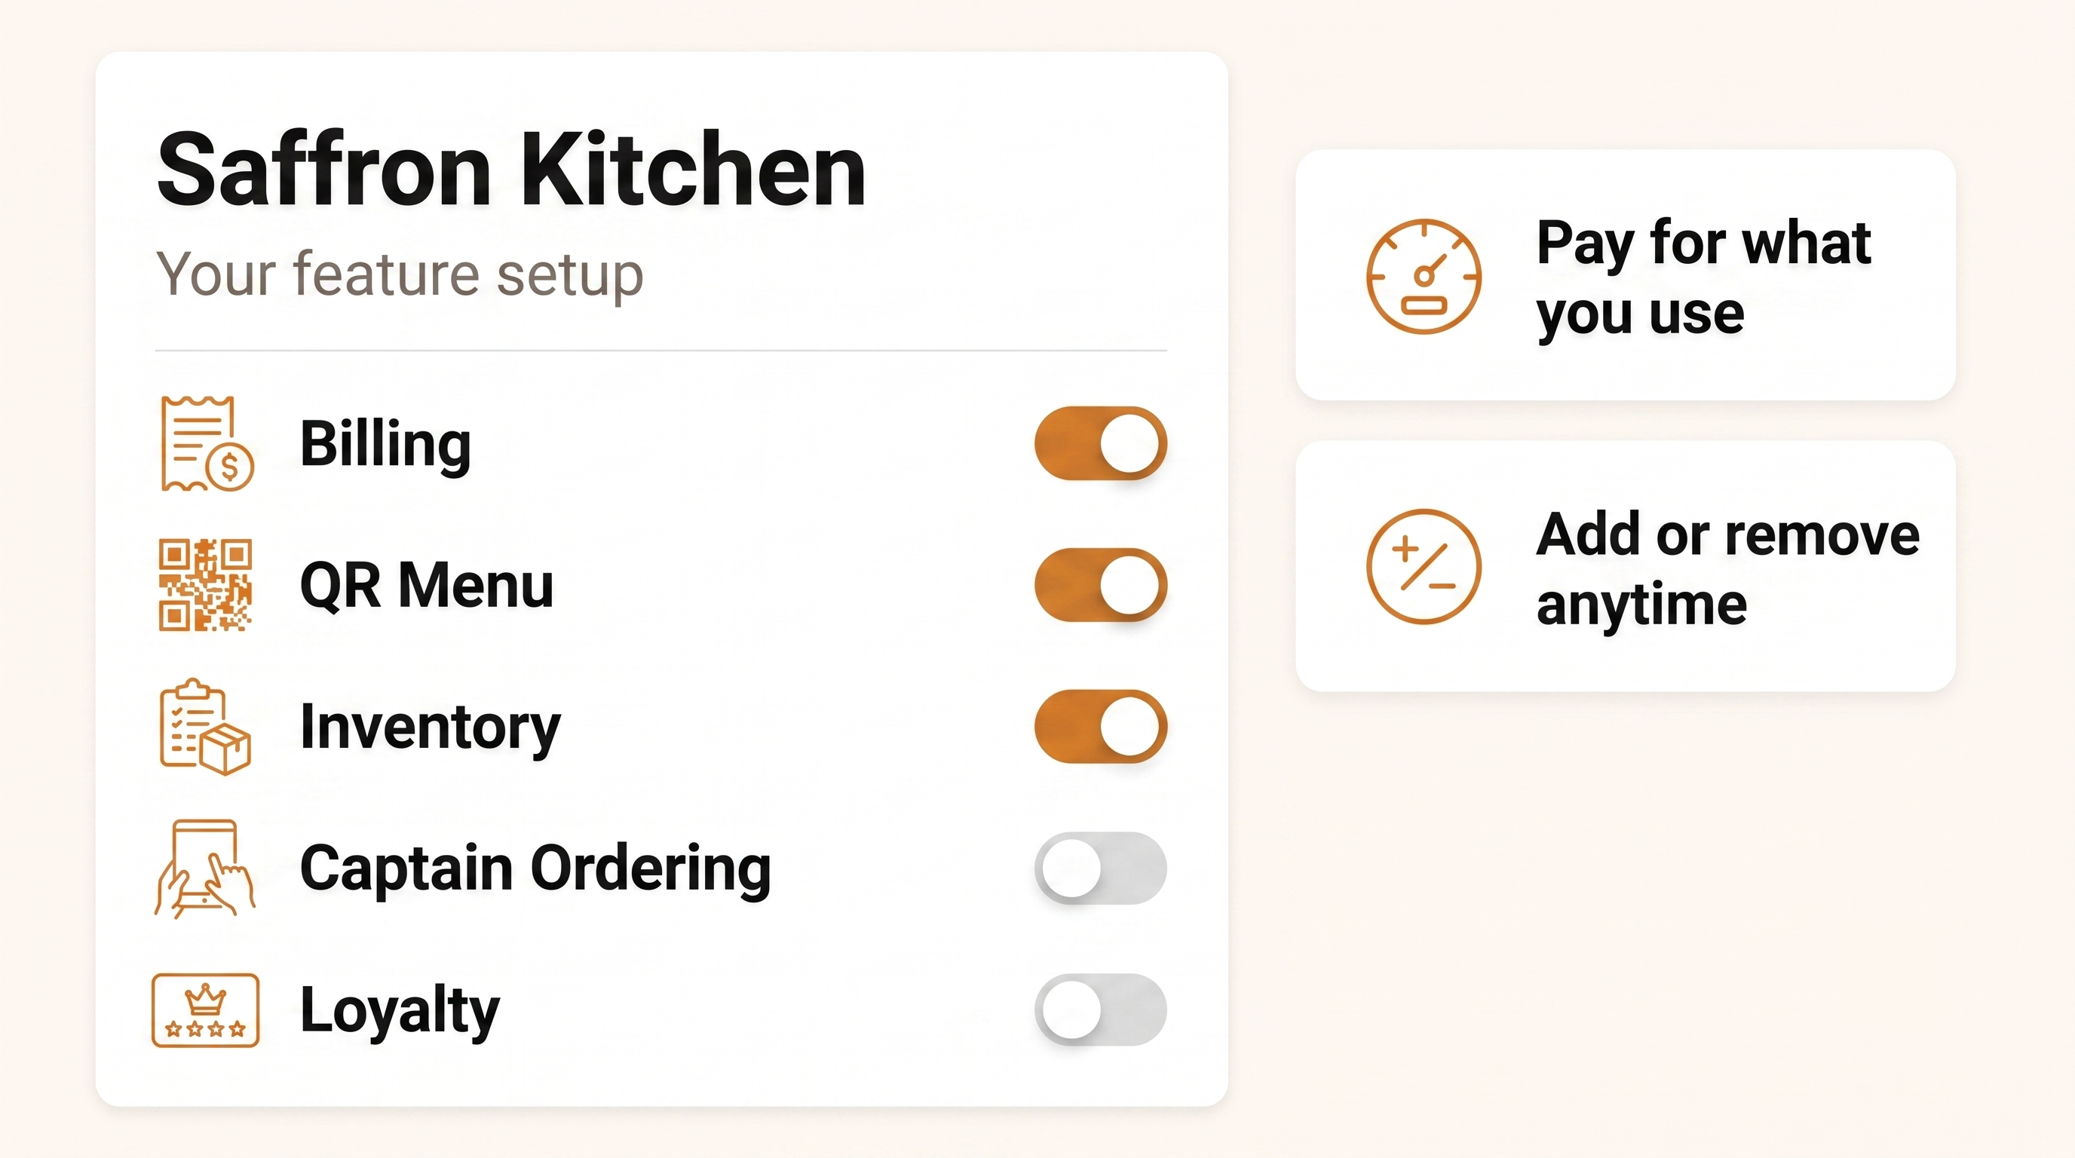The width and height of the screenshot is (2075, 1158).
Task: Enable the Captain Ordering toggle
Action: (x=1100, y=868)
